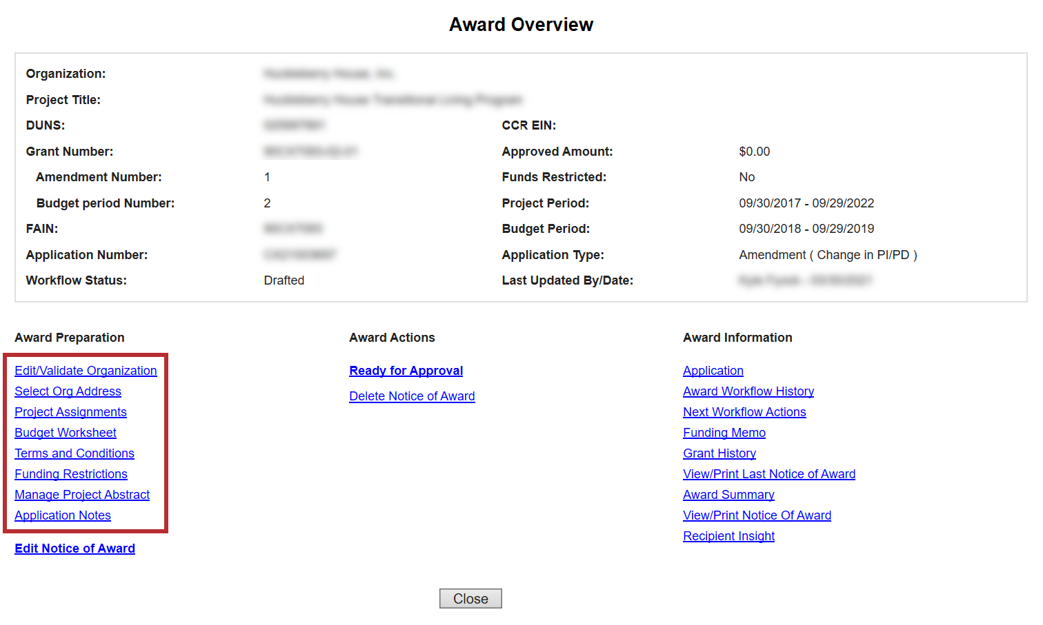The height and width of the screenshot is (625, 1043).
Task: Open Application Notes link
Action: [63, 515]
